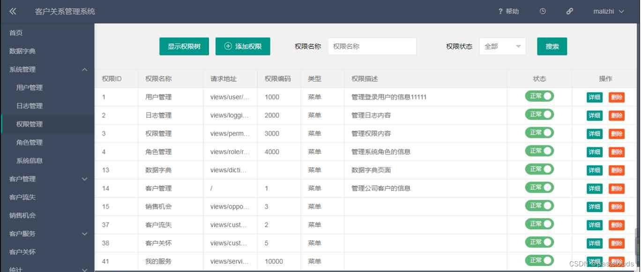Click 删除 for the 日志管理 row
Viewport: 641px width, 272px height.
tap(617, 116)
